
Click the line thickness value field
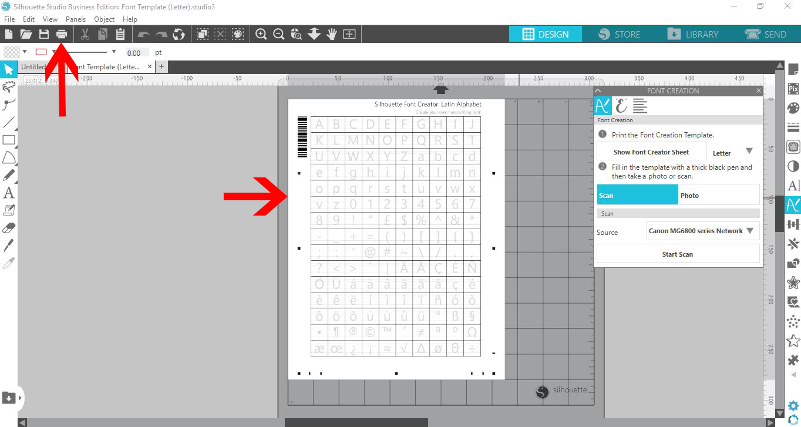137,52
